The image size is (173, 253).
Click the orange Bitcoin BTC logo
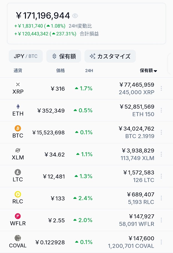18,128
